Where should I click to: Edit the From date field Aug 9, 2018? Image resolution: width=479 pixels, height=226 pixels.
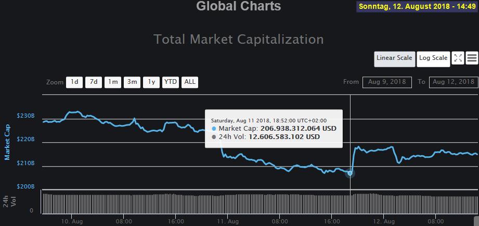click(x=387, y=82)
